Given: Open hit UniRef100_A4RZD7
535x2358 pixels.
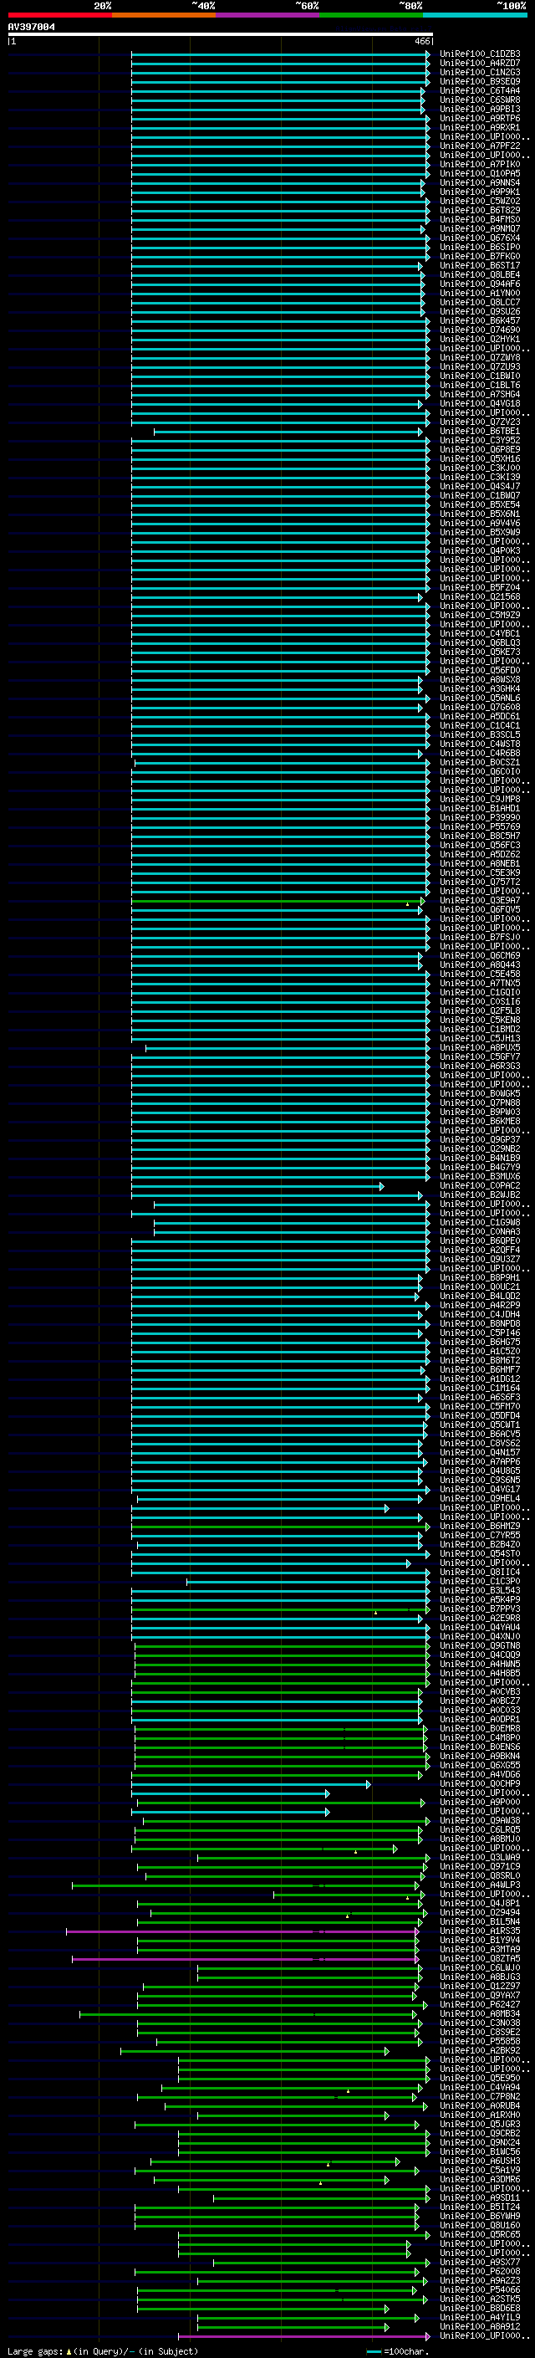Looking at the screenshot, I should coord(480,64).
